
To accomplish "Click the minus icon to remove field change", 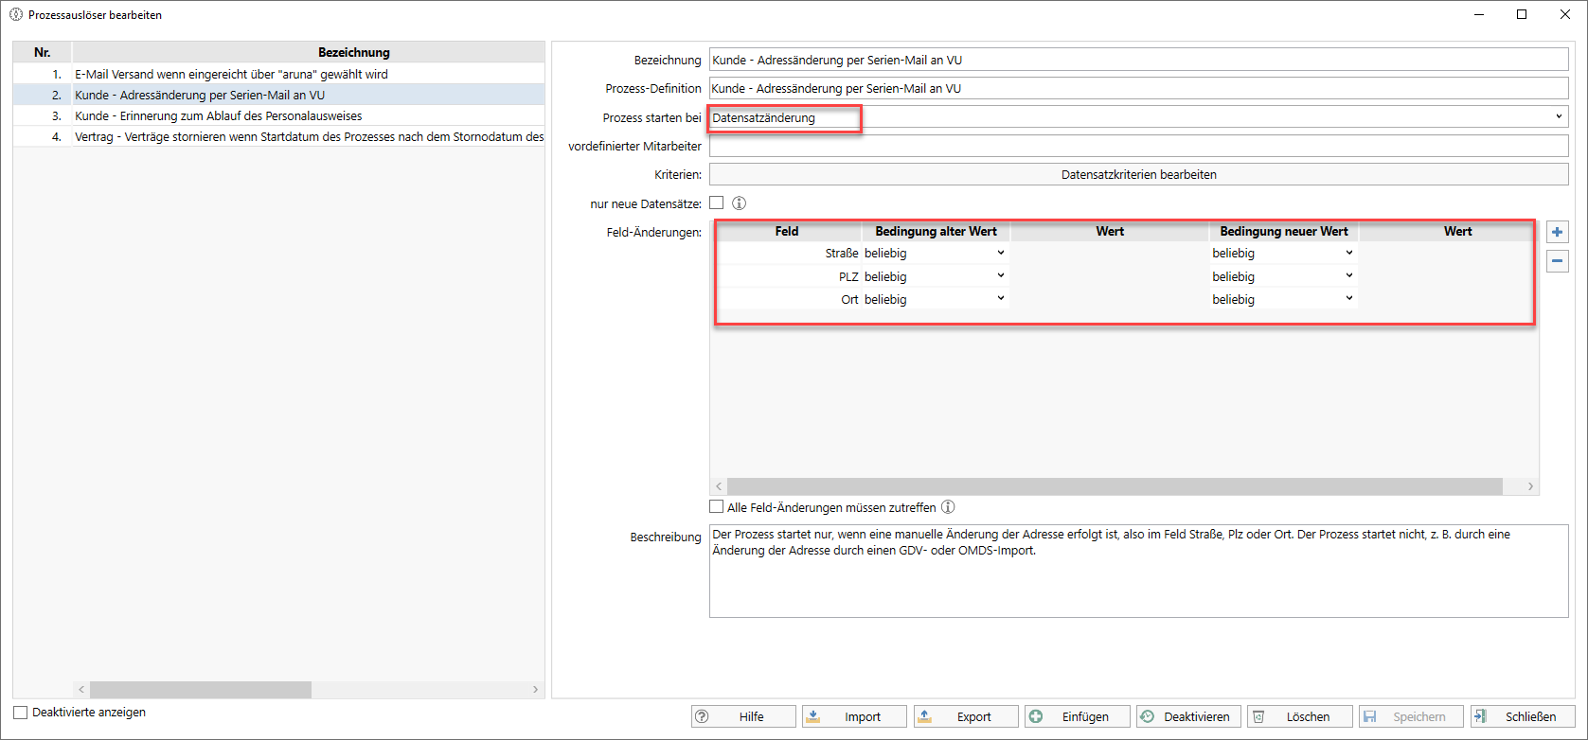I will (x=1557, y=261).
